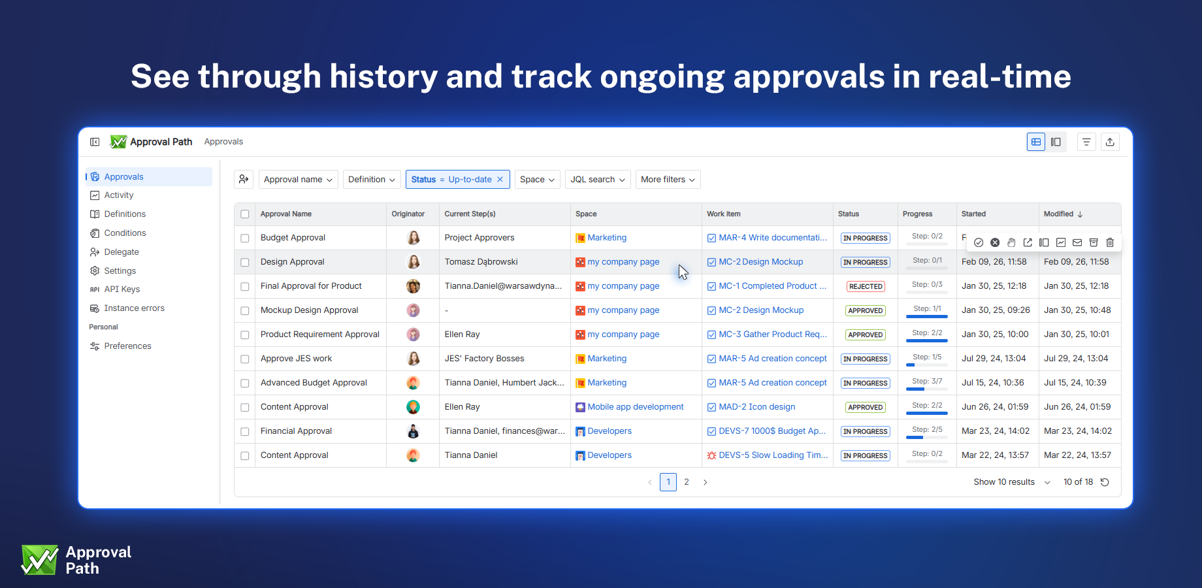Archive the approval via the archive icon
This screenshot has width=1202, height=588.
click(1094, 242)
